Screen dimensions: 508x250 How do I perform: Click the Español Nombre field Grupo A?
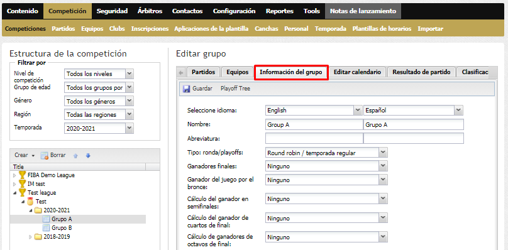tap(414, 124)
